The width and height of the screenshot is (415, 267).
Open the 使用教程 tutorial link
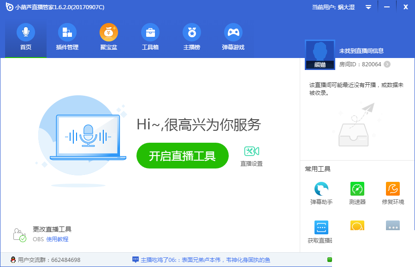pyautogui.click(x=58, y=239)
